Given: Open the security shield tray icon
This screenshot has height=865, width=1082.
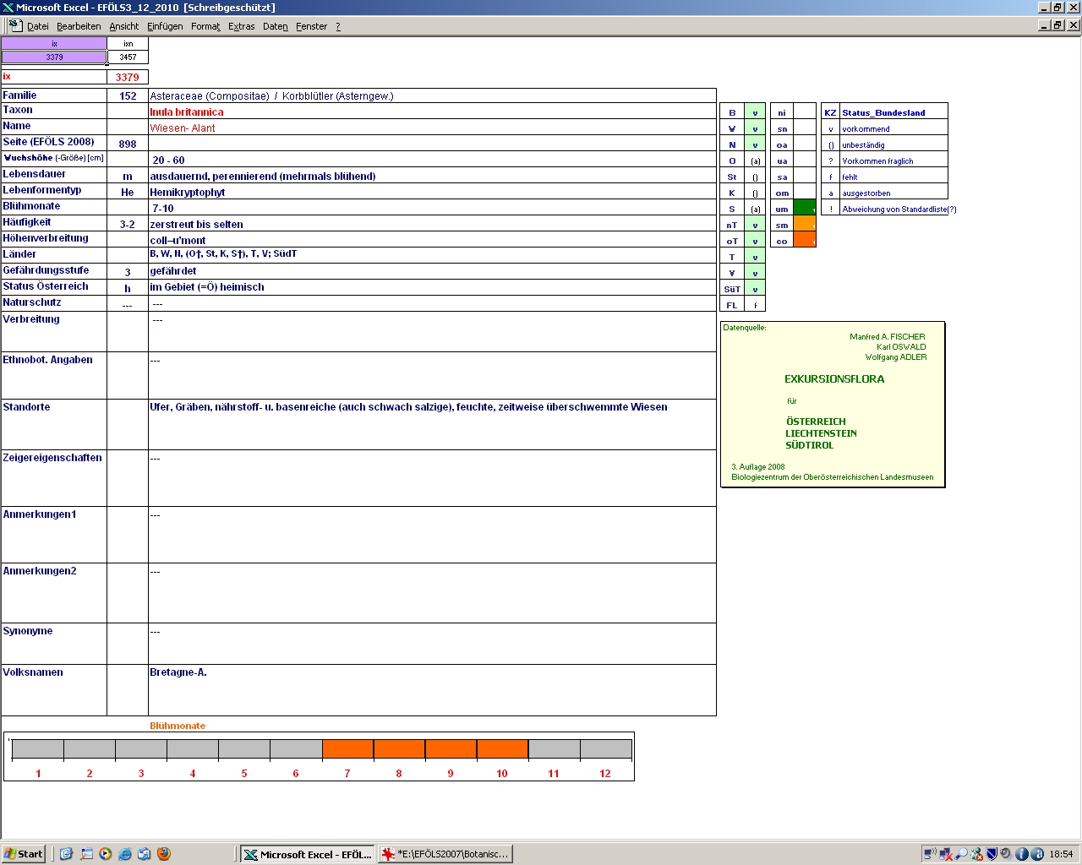Looking at the screenshot, I should coord(992,854).
